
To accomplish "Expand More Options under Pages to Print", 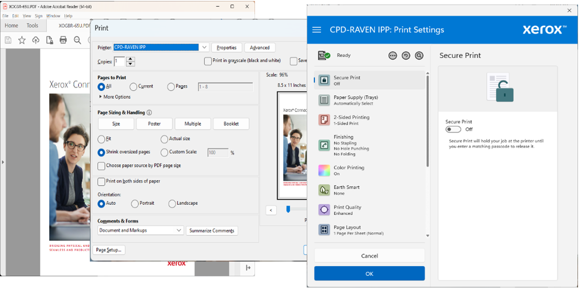I will [115, 97].
